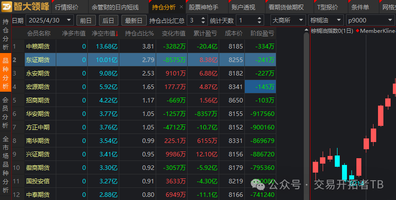
Task: Jump to 最新日
Action: 134,20
